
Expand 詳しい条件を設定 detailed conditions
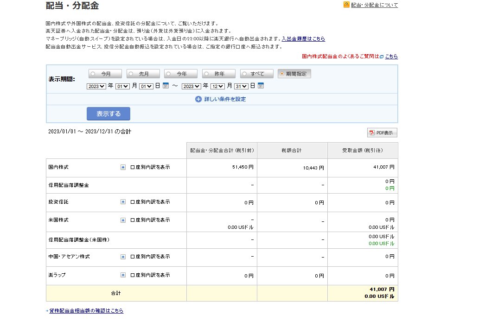[x=225, y=99]
